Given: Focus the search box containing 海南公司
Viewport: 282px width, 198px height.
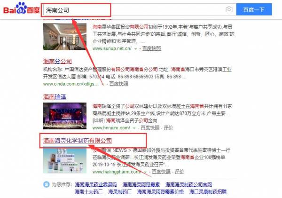Looking at the screenshot, I should (132, 10).
